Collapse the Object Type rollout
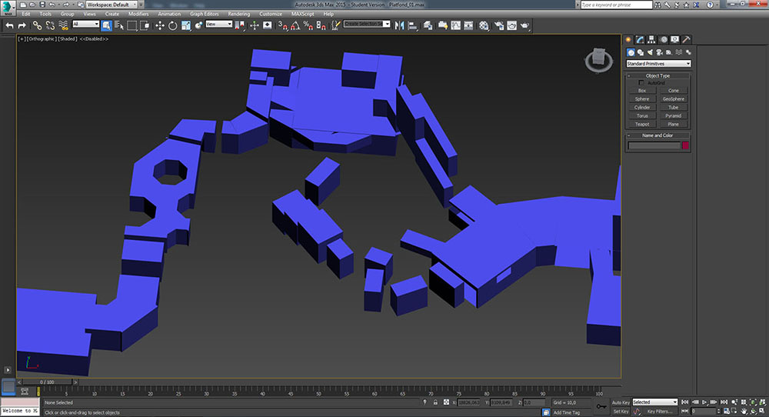The height and width of the screenshot is (417, 769). click(657, 75)
